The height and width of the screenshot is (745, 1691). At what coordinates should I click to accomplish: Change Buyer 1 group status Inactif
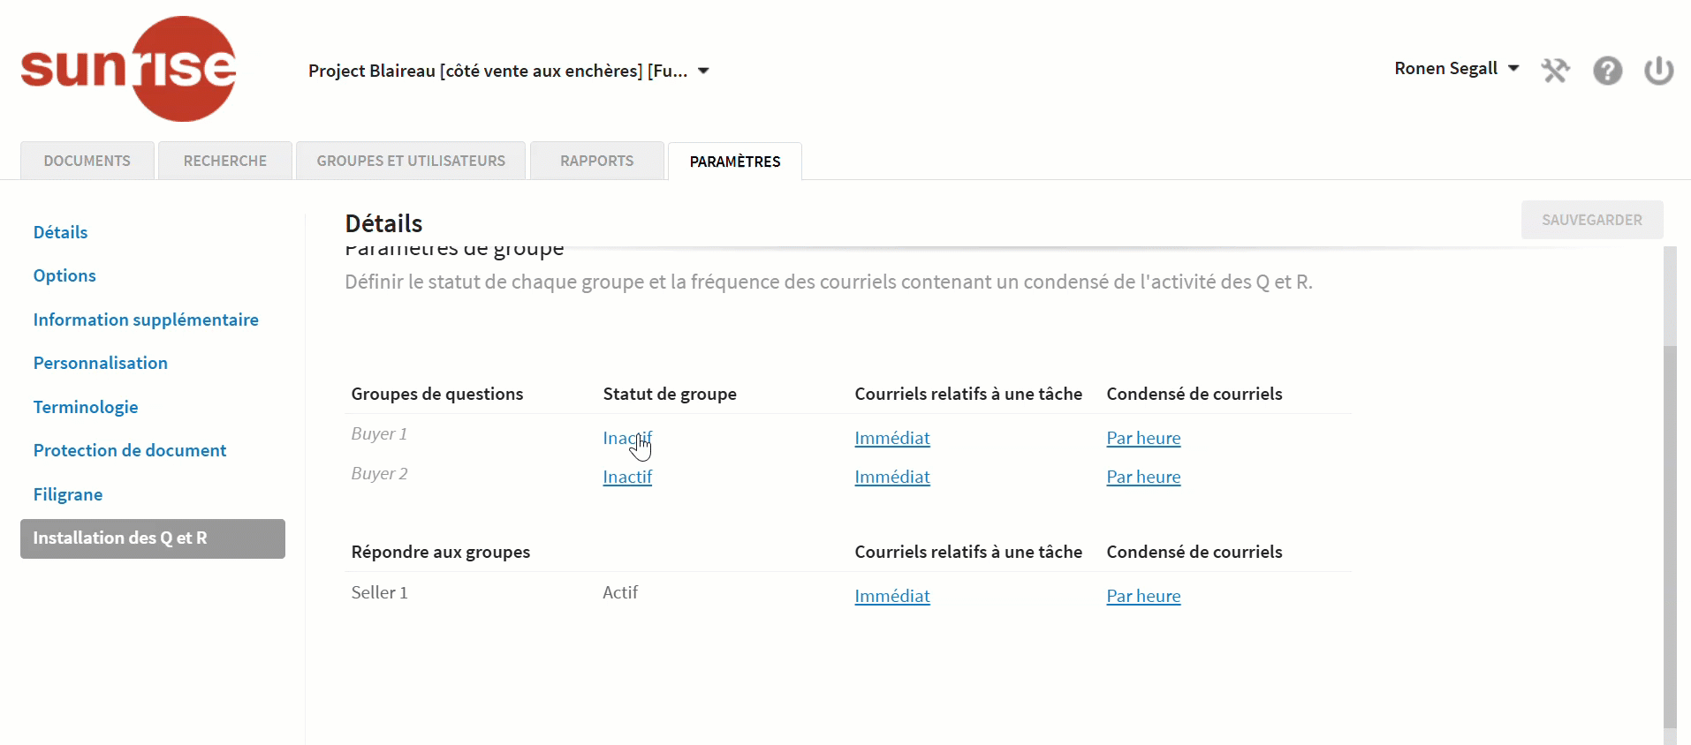pos(627,438)
